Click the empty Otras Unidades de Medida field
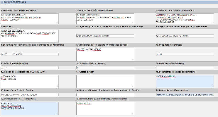Screen dimensions: 218x117 click(185, 68)
